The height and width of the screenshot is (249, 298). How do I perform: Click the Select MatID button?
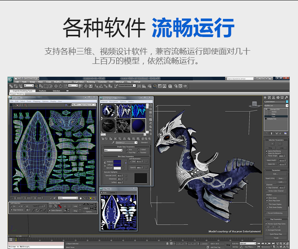(x=271, y=160)
